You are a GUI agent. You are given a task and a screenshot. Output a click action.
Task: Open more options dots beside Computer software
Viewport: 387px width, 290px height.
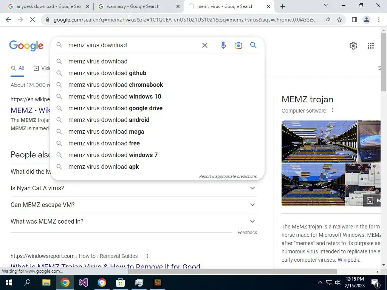pyautogui.click(x=332, y=110)
